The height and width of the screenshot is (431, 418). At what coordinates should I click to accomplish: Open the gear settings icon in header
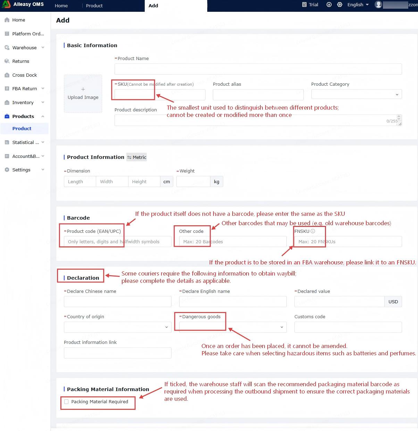coord(340,5)
